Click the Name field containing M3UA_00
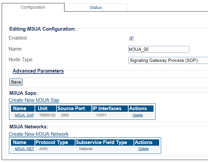The height and width of the screenshot is (163, 208). [x=158, y=49]
